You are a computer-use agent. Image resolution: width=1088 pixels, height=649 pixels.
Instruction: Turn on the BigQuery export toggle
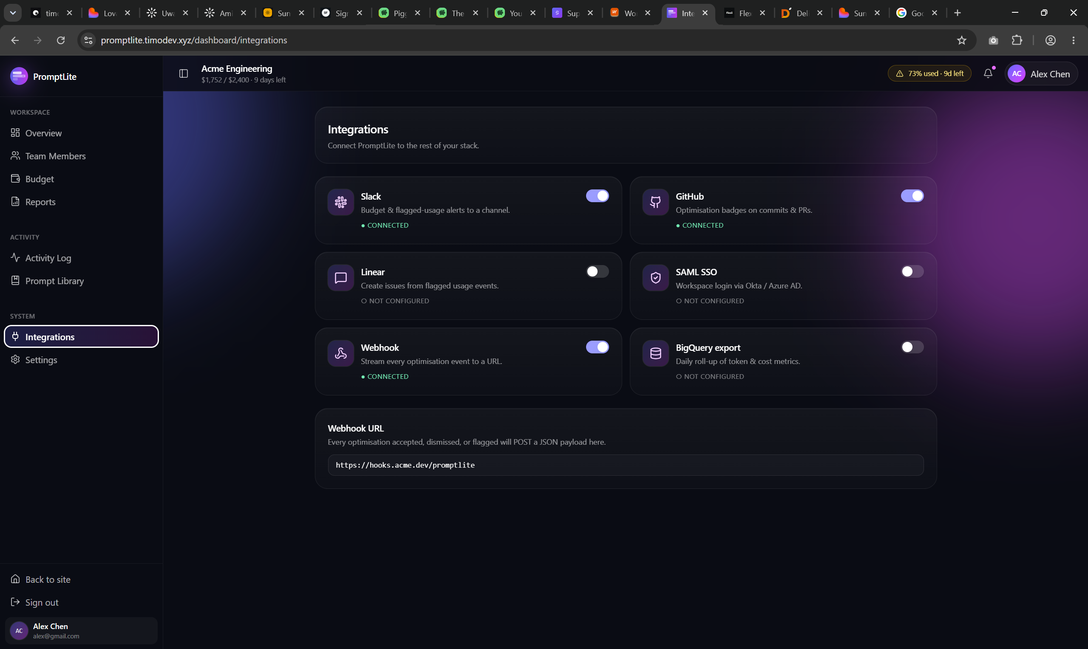pos(912,347)
